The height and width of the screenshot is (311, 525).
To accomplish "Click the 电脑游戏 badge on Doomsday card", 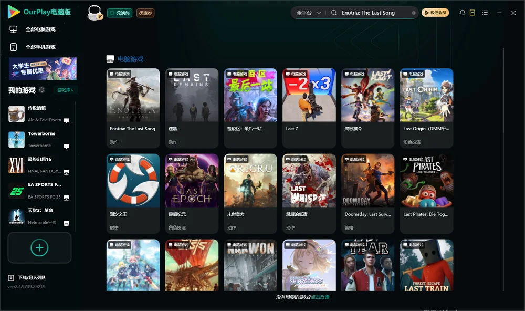I will pyautogui.click(x=354, y=160).
